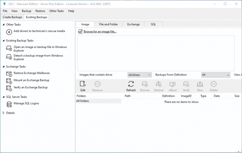Image resolution: width=242 pixels, height=153 pixels.
Task: Click the Macrium Reflect title bar logo
Action: [x=4, y=4]
